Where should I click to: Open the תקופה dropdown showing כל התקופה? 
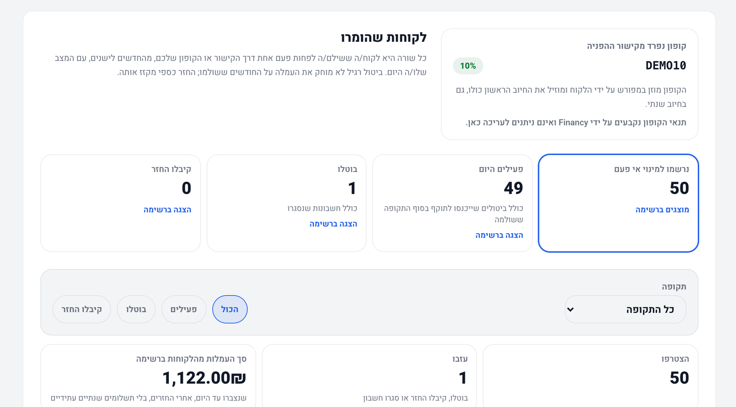[625, 310]
